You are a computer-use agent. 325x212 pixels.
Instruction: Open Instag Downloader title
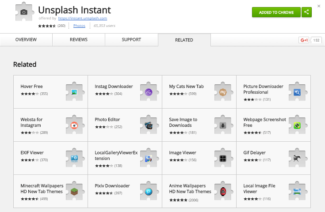tap(114, 86)
